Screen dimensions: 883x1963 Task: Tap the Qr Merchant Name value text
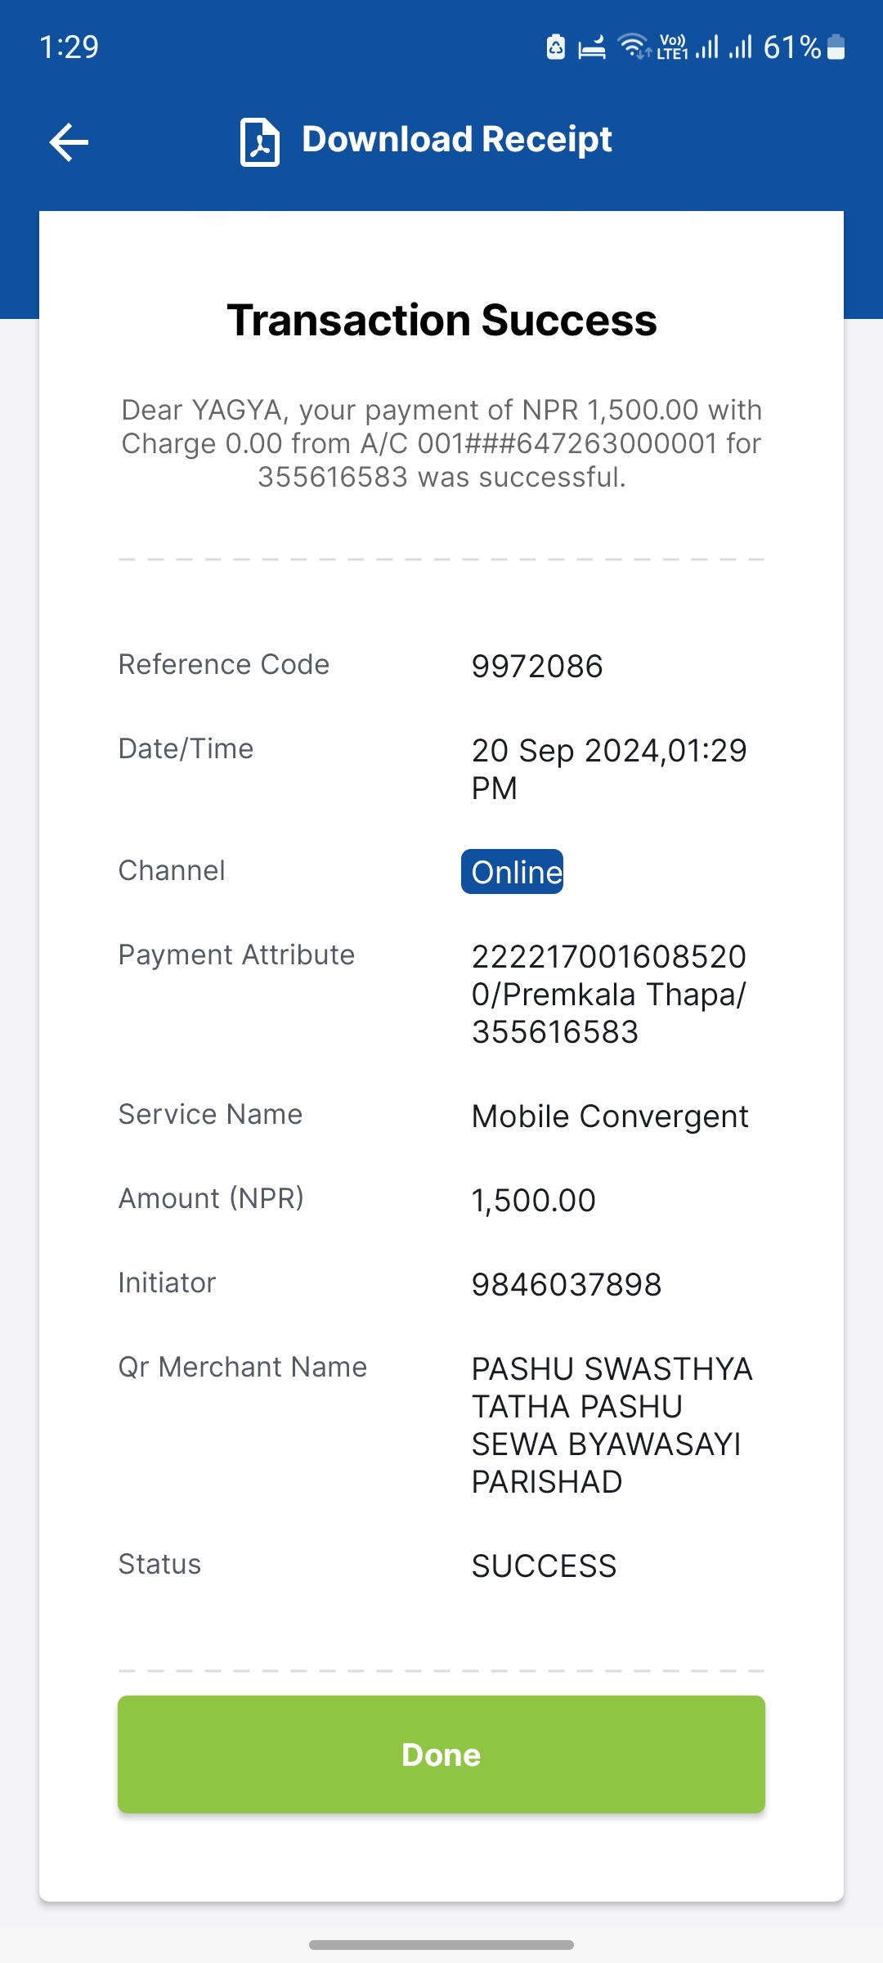click(612, 1426)
